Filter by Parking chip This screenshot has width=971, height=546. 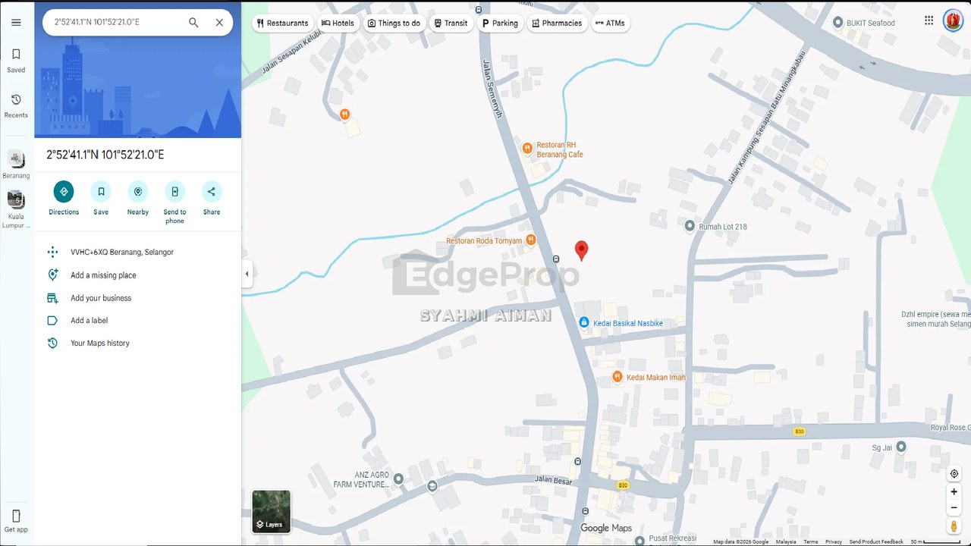coord(500,23)
